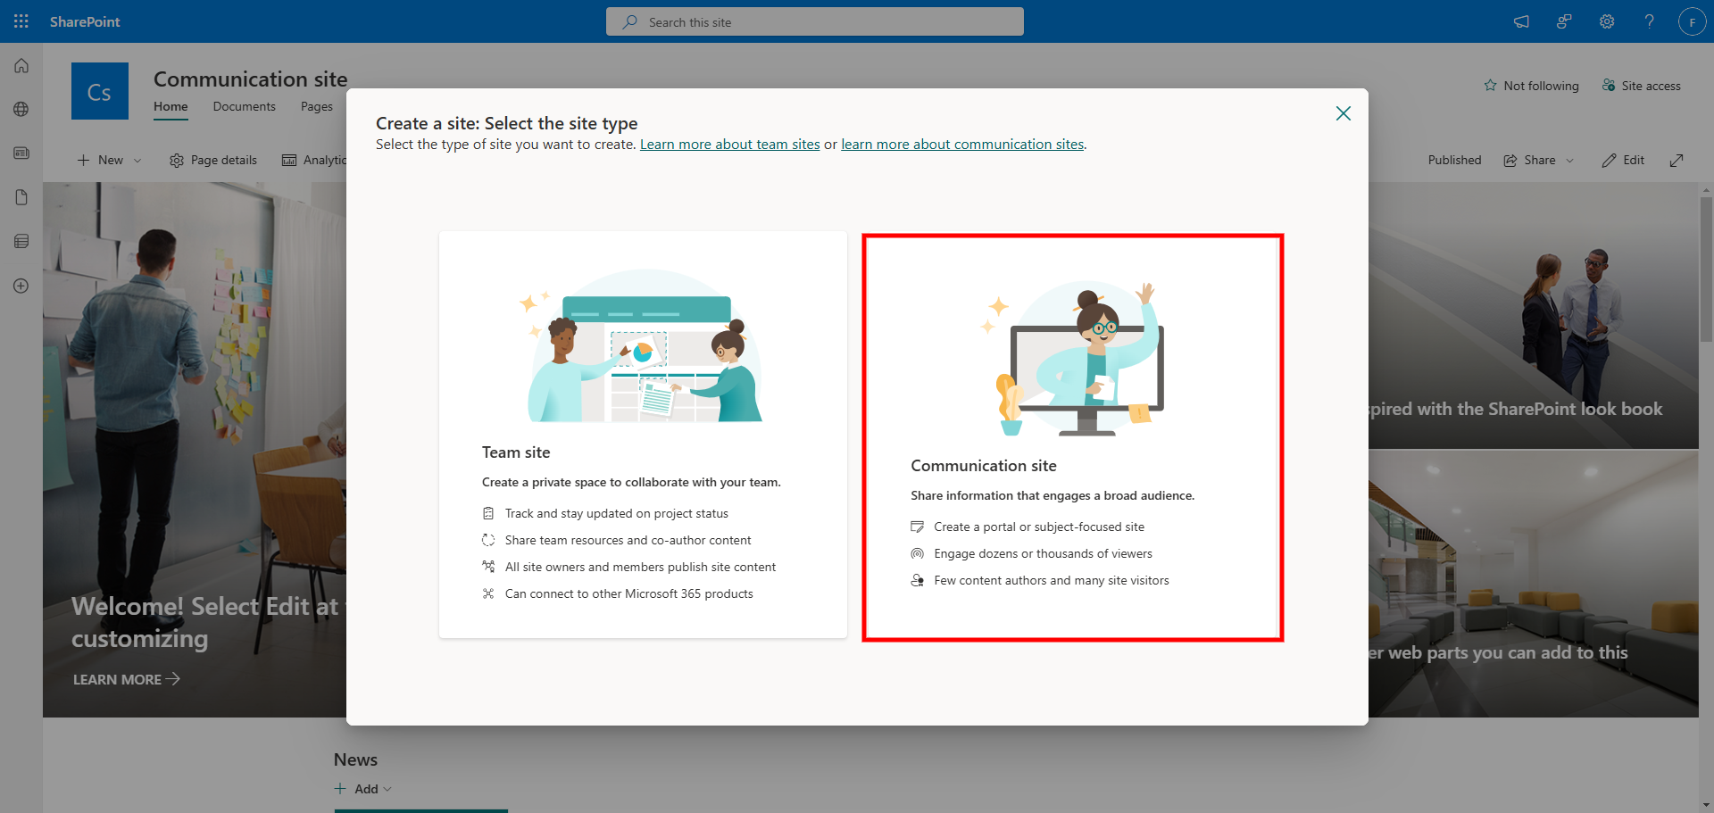Choose the Communication site card
This screenshot has width=1714, height=813.
[x=1072, y=437]
